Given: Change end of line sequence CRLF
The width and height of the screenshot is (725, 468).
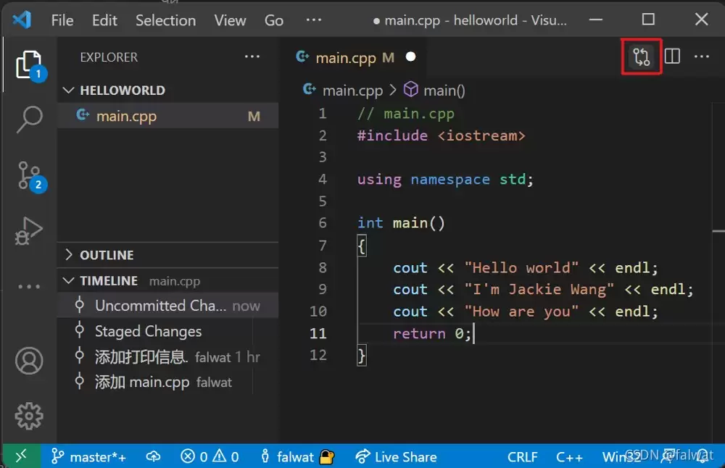Looking at the screenshot, I should [523, 456].
